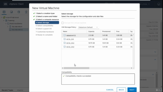Click the RickCrisciDemo cluster icon
This screenshot has height=92, width=163.
8,24
